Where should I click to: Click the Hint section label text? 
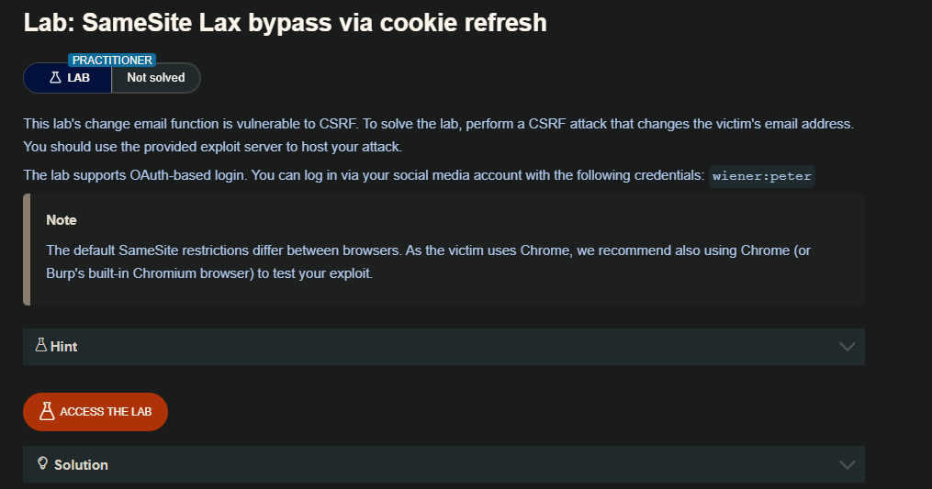click(64, 347)
